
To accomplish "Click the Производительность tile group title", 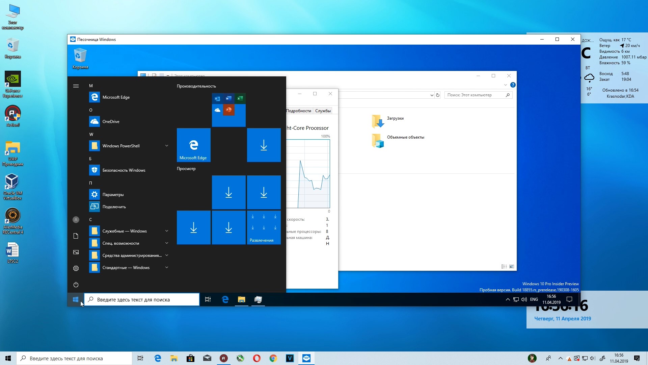I will tap(196, 86).
